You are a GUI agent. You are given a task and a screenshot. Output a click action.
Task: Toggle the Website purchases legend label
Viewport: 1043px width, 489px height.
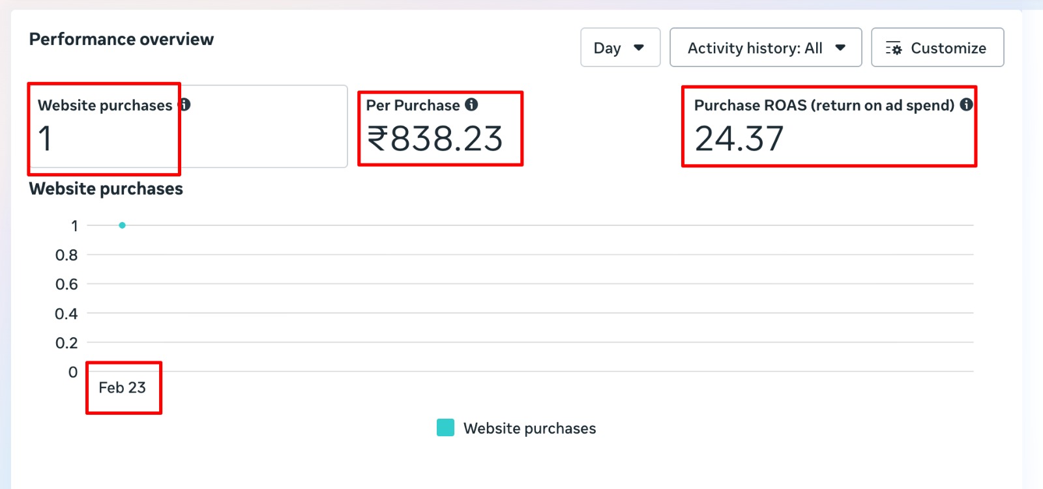[x=529, y=428]
